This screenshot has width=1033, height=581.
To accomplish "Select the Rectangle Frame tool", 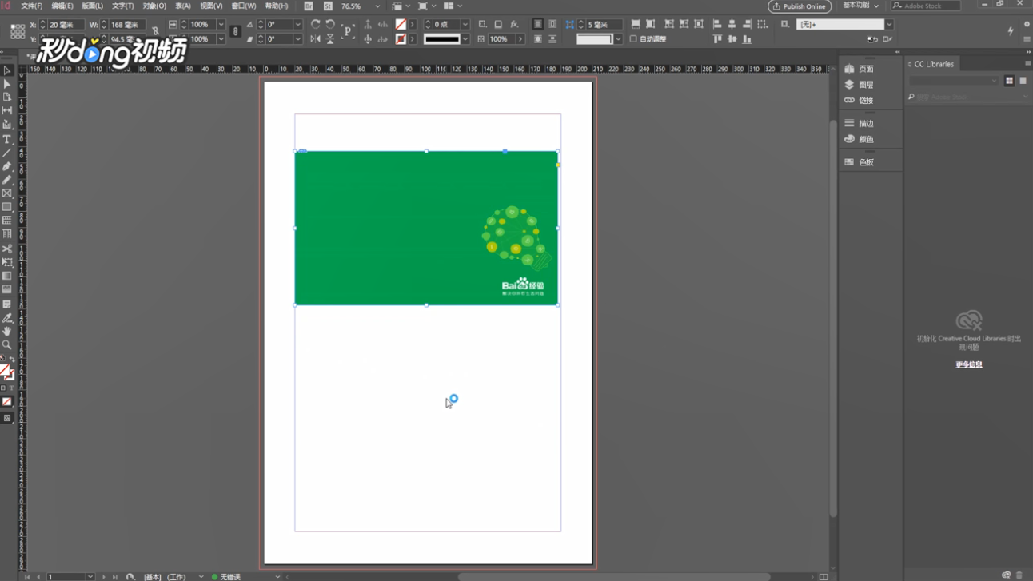I will 7,193.
